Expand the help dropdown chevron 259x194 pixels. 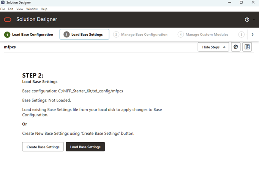pyautogui.click(x=254, y=20)
